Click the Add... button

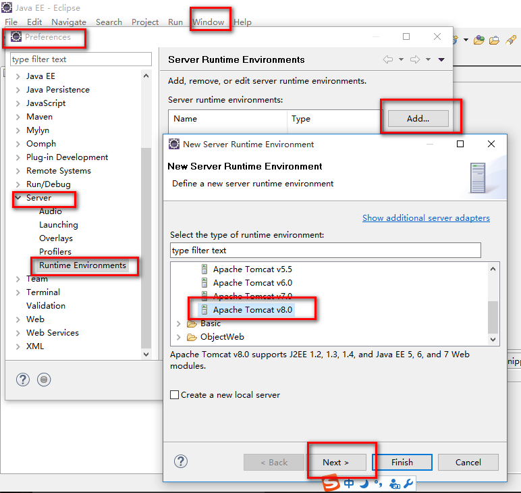click(418, 119)
